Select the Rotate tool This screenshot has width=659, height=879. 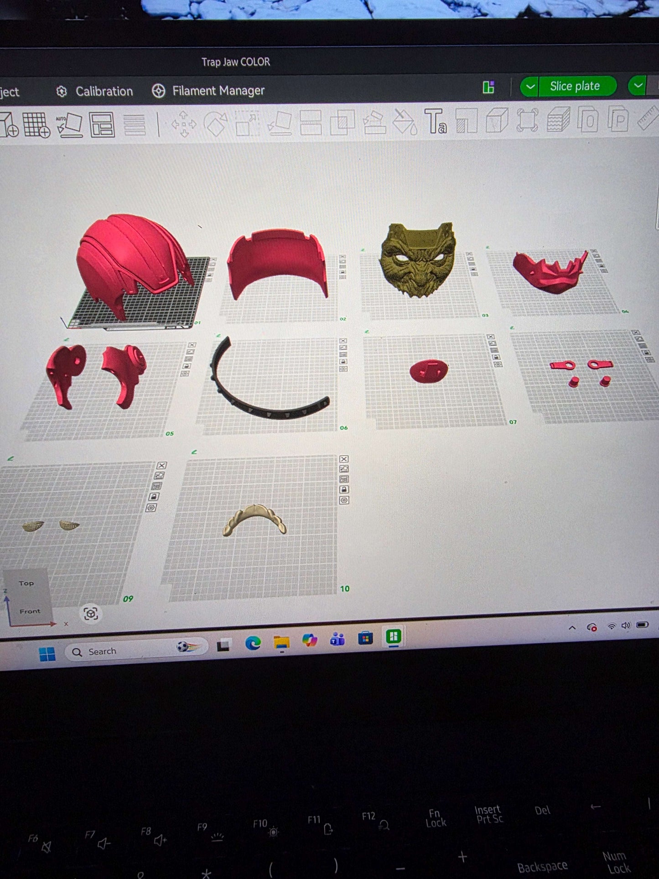click(215, 124)
